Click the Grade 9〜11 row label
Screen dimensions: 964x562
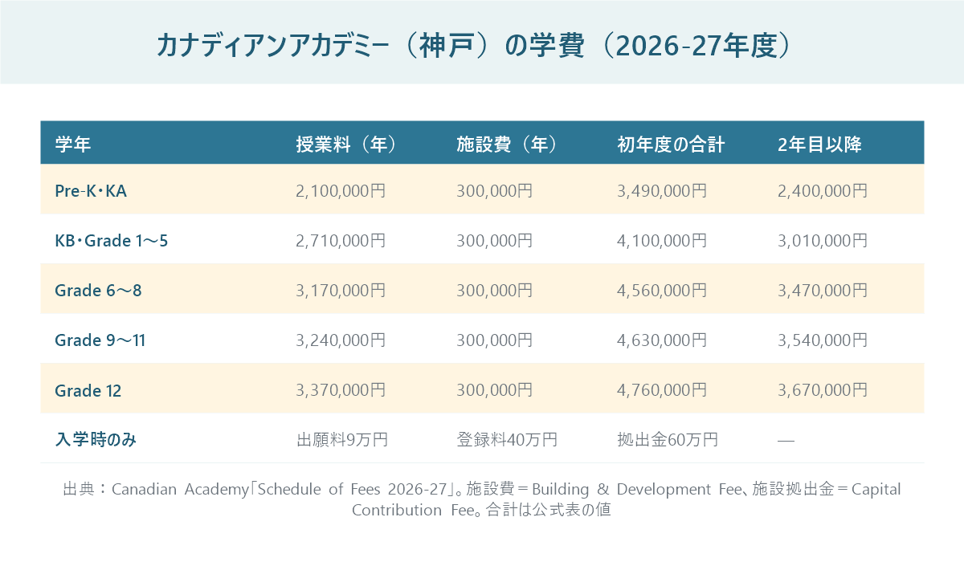pos(100,340)
